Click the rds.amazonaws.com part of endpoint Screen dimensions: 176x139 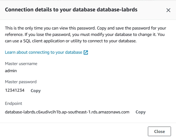[x=110, y=112]
